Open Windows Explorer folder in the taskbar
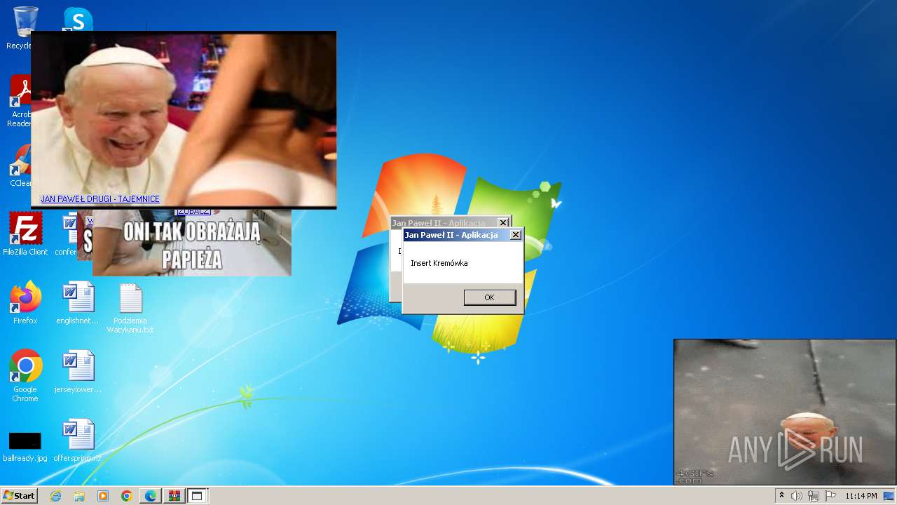 [79, 496]
